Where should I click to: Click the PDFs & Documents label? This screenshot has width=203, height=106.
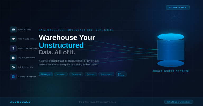[27, 58]
